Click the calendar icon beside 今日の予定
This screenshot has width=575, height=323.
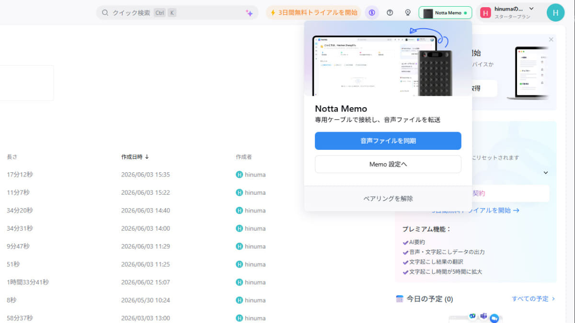400,299
